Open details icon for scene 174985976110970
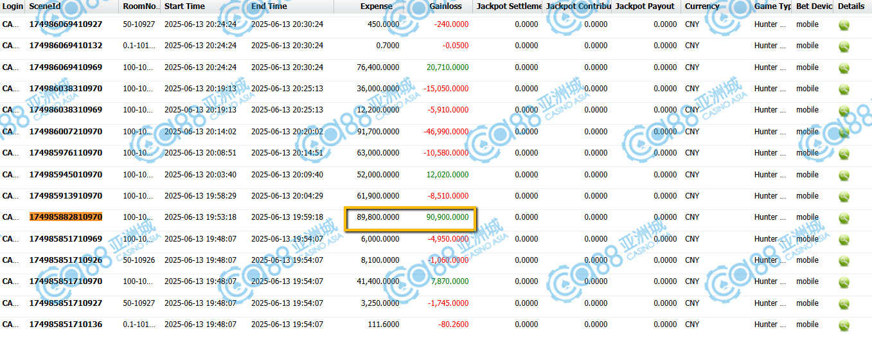This screenshot has width=872, height=338. [x=844, y=154]
